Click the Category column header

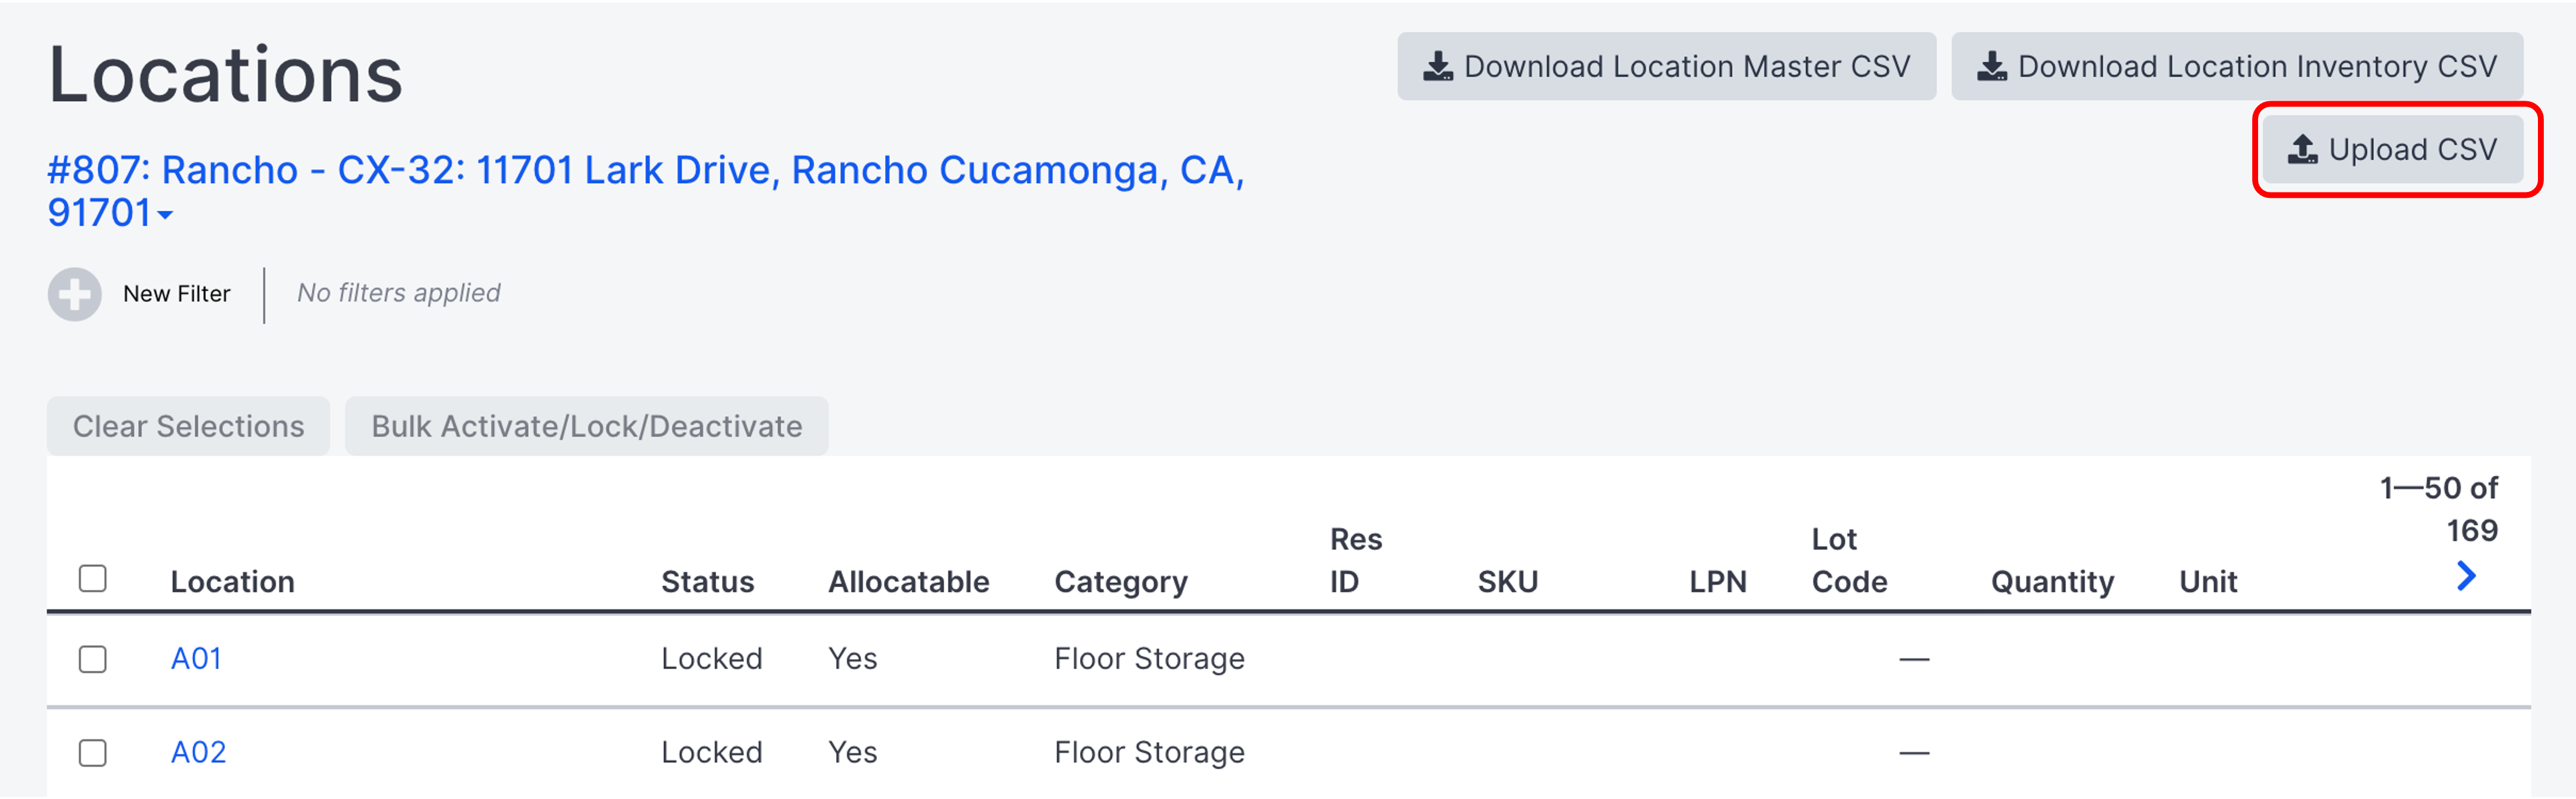[1120, 582]
